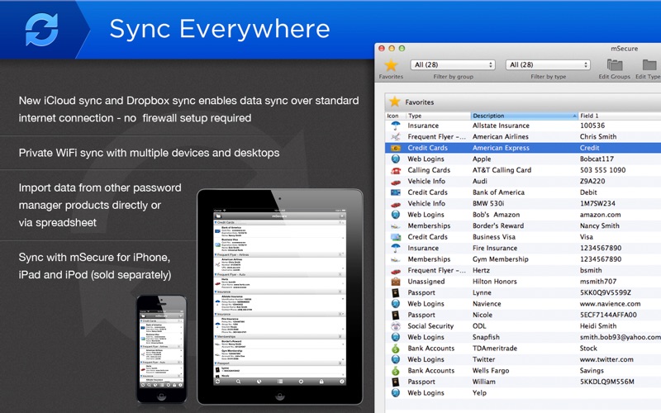Open the Filter by type dropdown
Image resolution: width=661 pixels, height=413 pixels.
pyautogui.click(x=548, y=64)
